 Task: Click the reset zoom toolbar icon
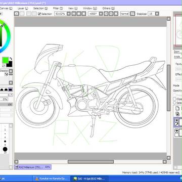84,14
